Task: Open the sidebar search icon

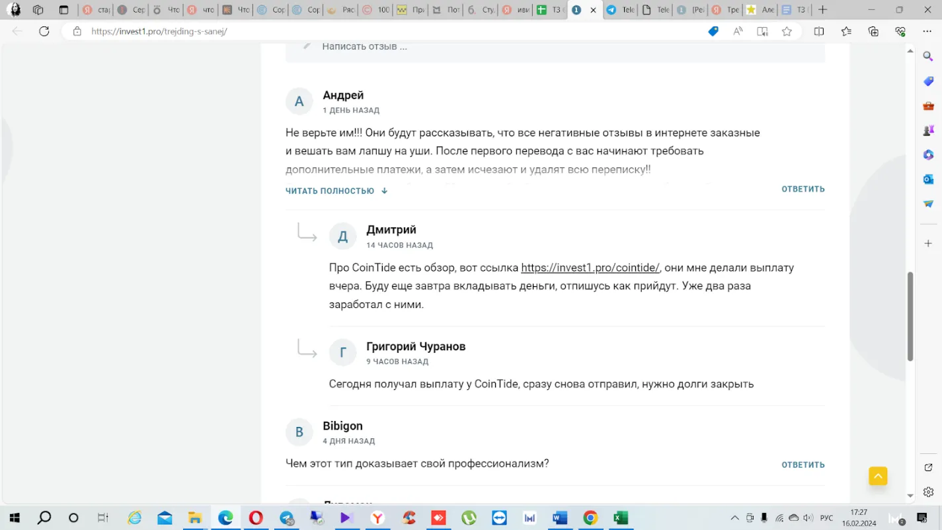Action: pos(928,56)
